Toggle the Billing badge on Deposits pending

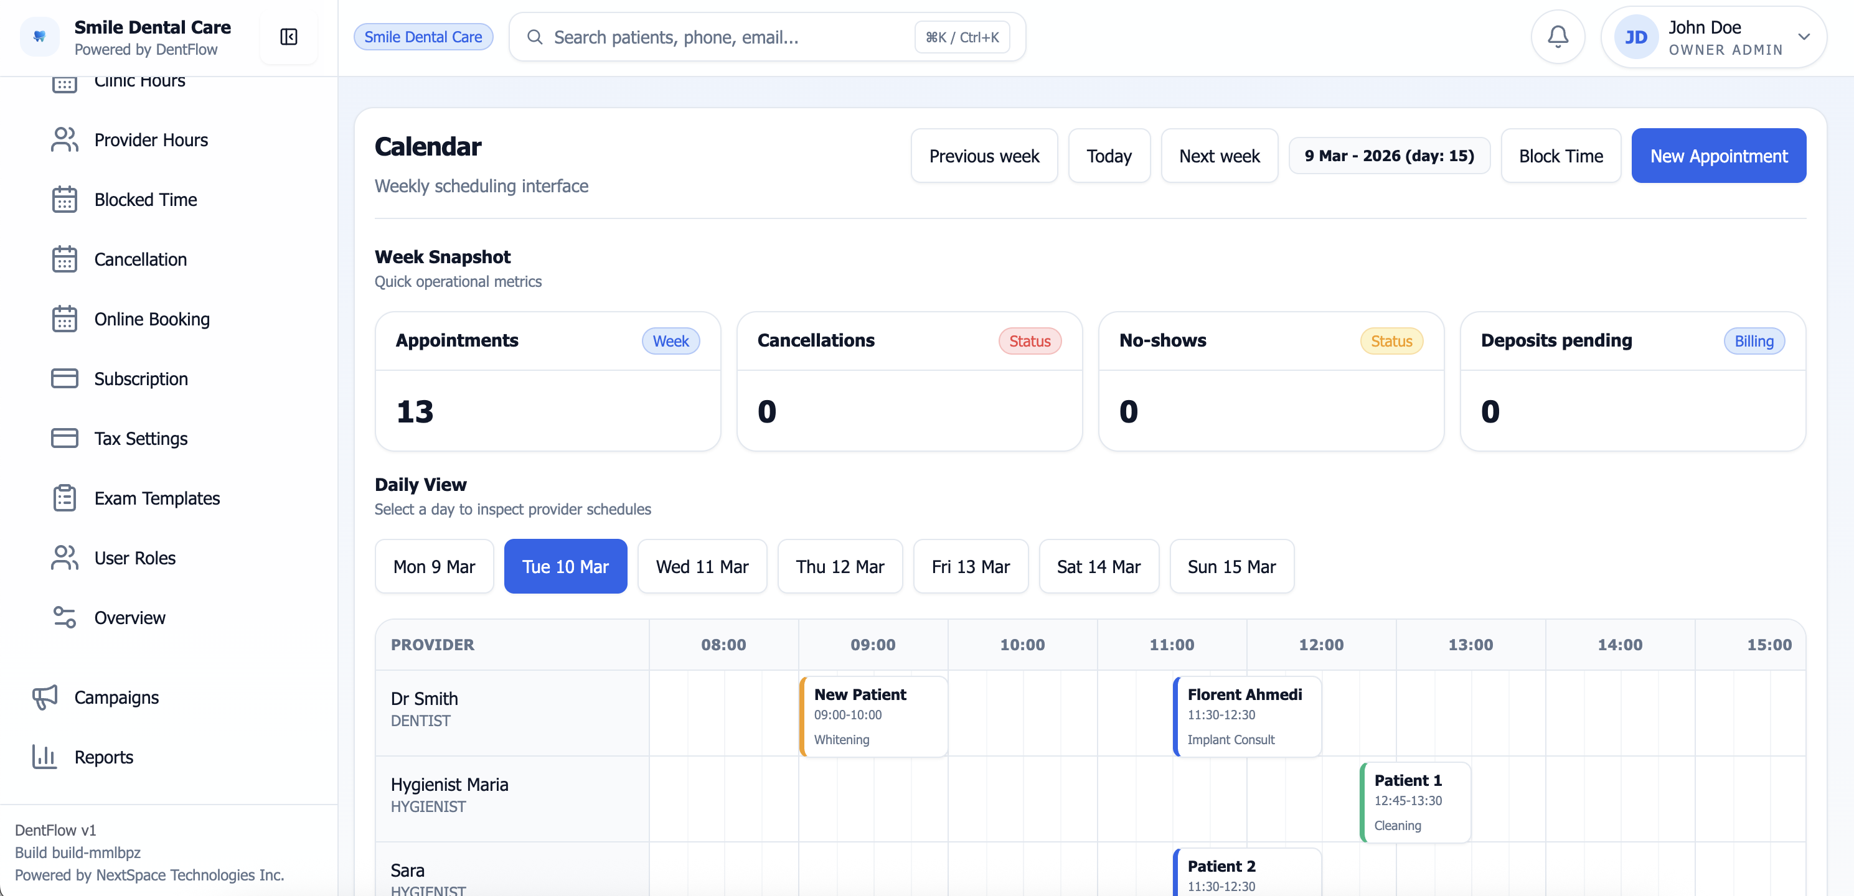pos(1754,341)
